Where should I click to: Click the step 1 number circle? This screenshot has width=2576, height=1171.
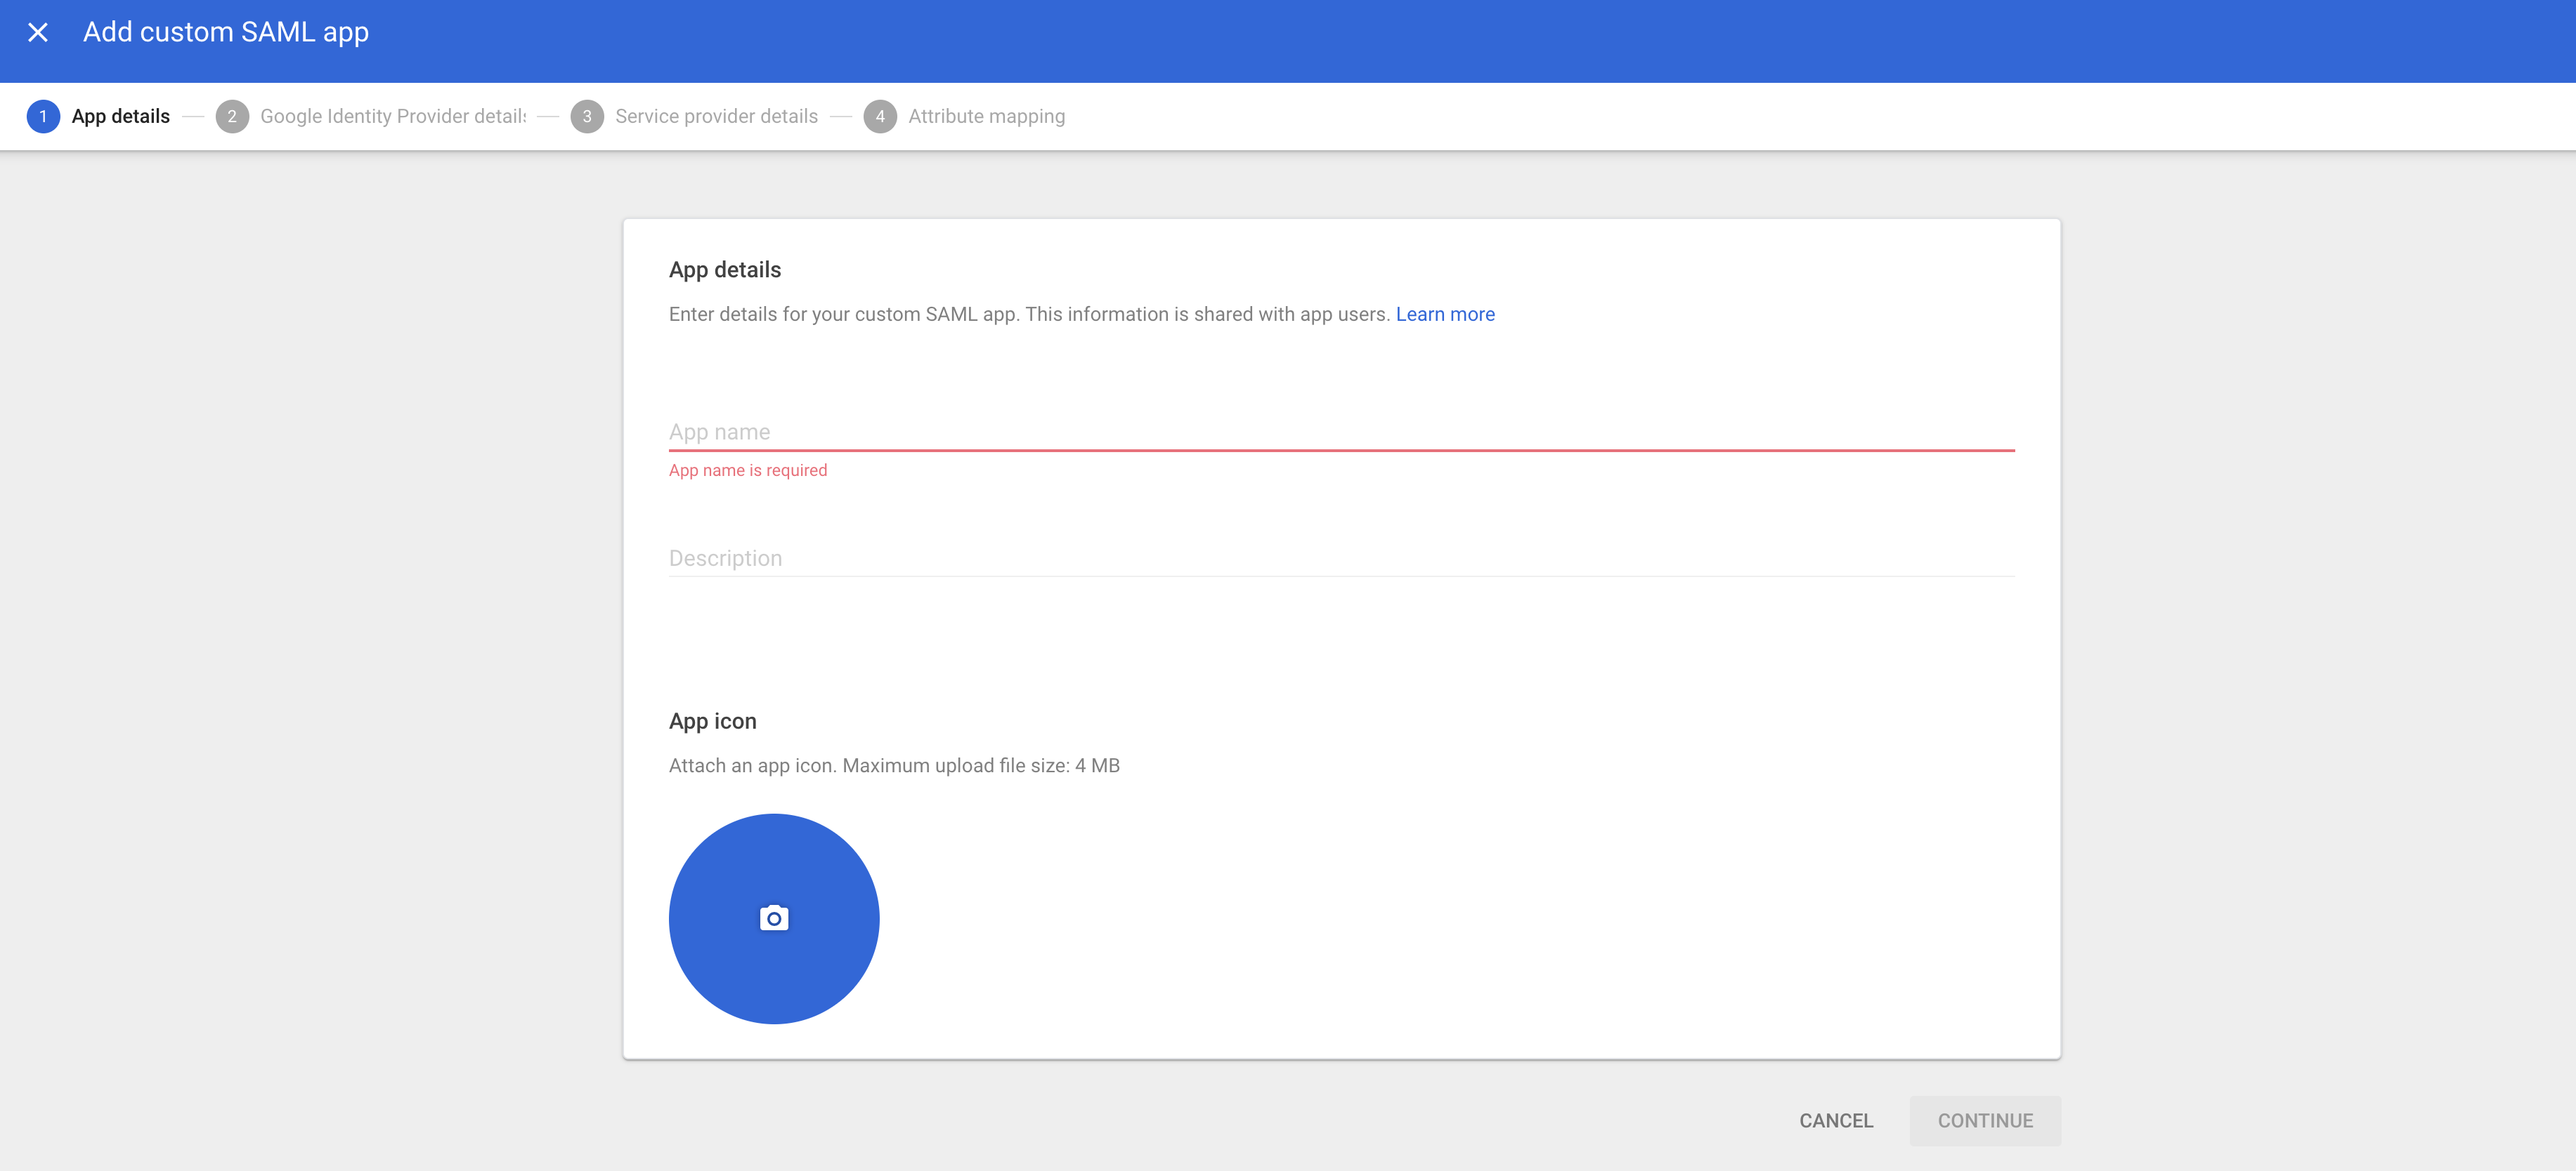tap(43, 116)
